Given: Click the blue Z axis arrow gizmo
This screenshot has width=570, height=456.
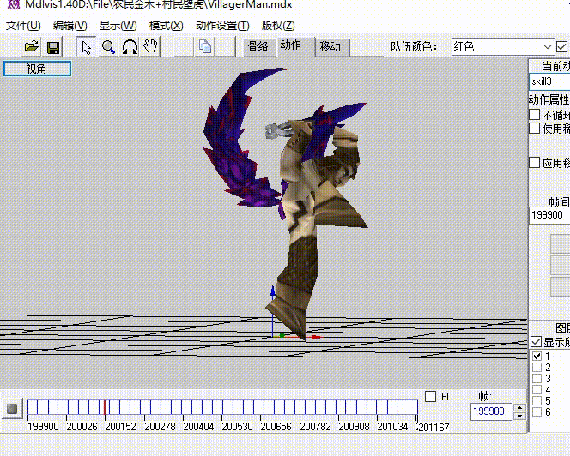Looking at the screenshot, I should pos(273,292).
